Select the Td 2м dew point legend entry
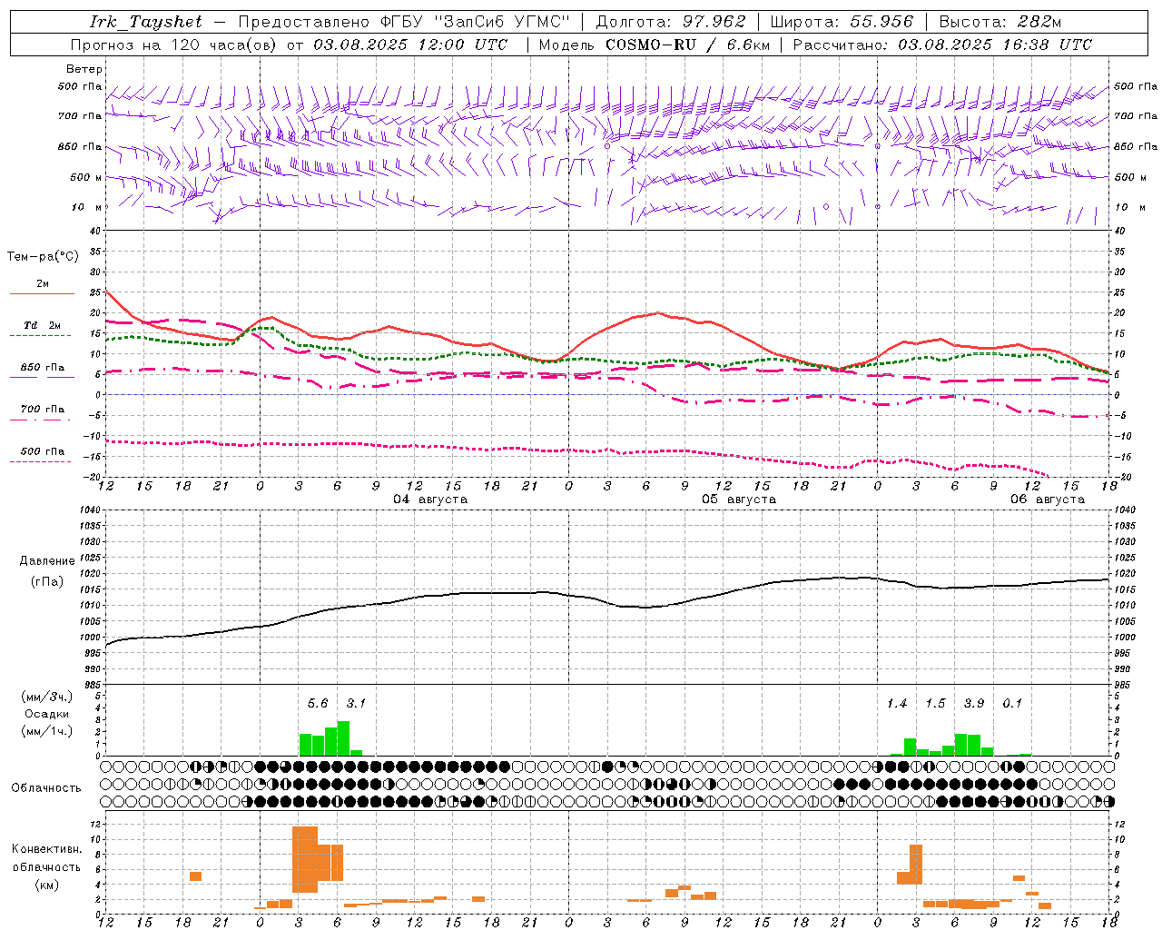 [42, 325]
